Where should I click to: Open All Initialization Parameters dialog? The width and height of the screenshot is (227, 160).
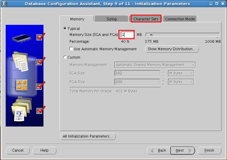tap(88, 136)
